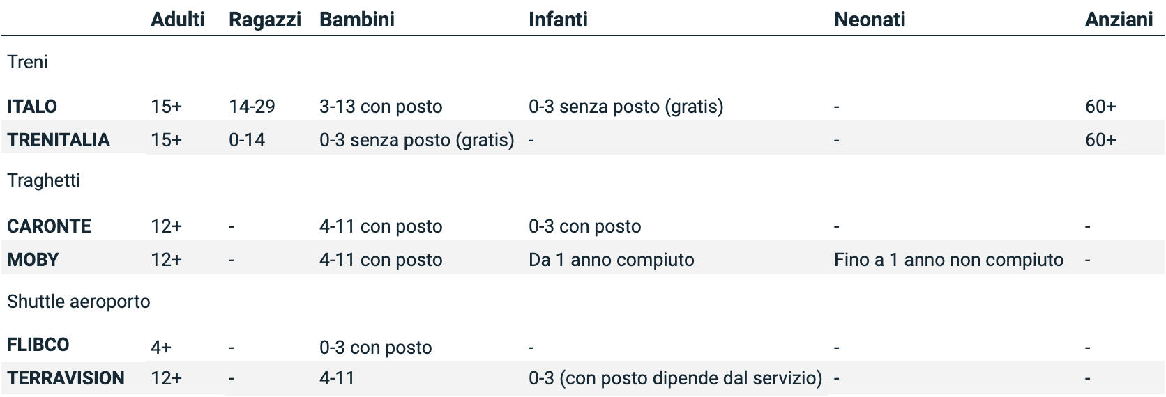Select the Treni section label
The height and width of the screenshot is (397, 1166).
tap(28, 62)
